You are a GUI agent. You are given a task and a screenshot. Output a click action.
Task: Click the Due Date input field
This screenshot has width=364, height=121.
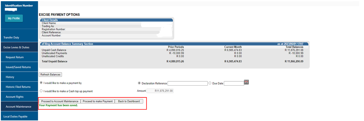click(x=234, y=84)
